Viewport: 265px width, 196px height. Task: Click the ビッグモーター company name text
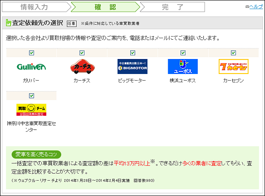132,81
